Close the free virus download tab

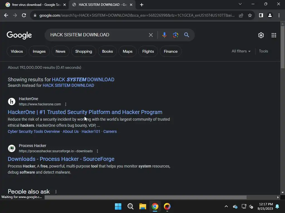click(x=65, y=5)
